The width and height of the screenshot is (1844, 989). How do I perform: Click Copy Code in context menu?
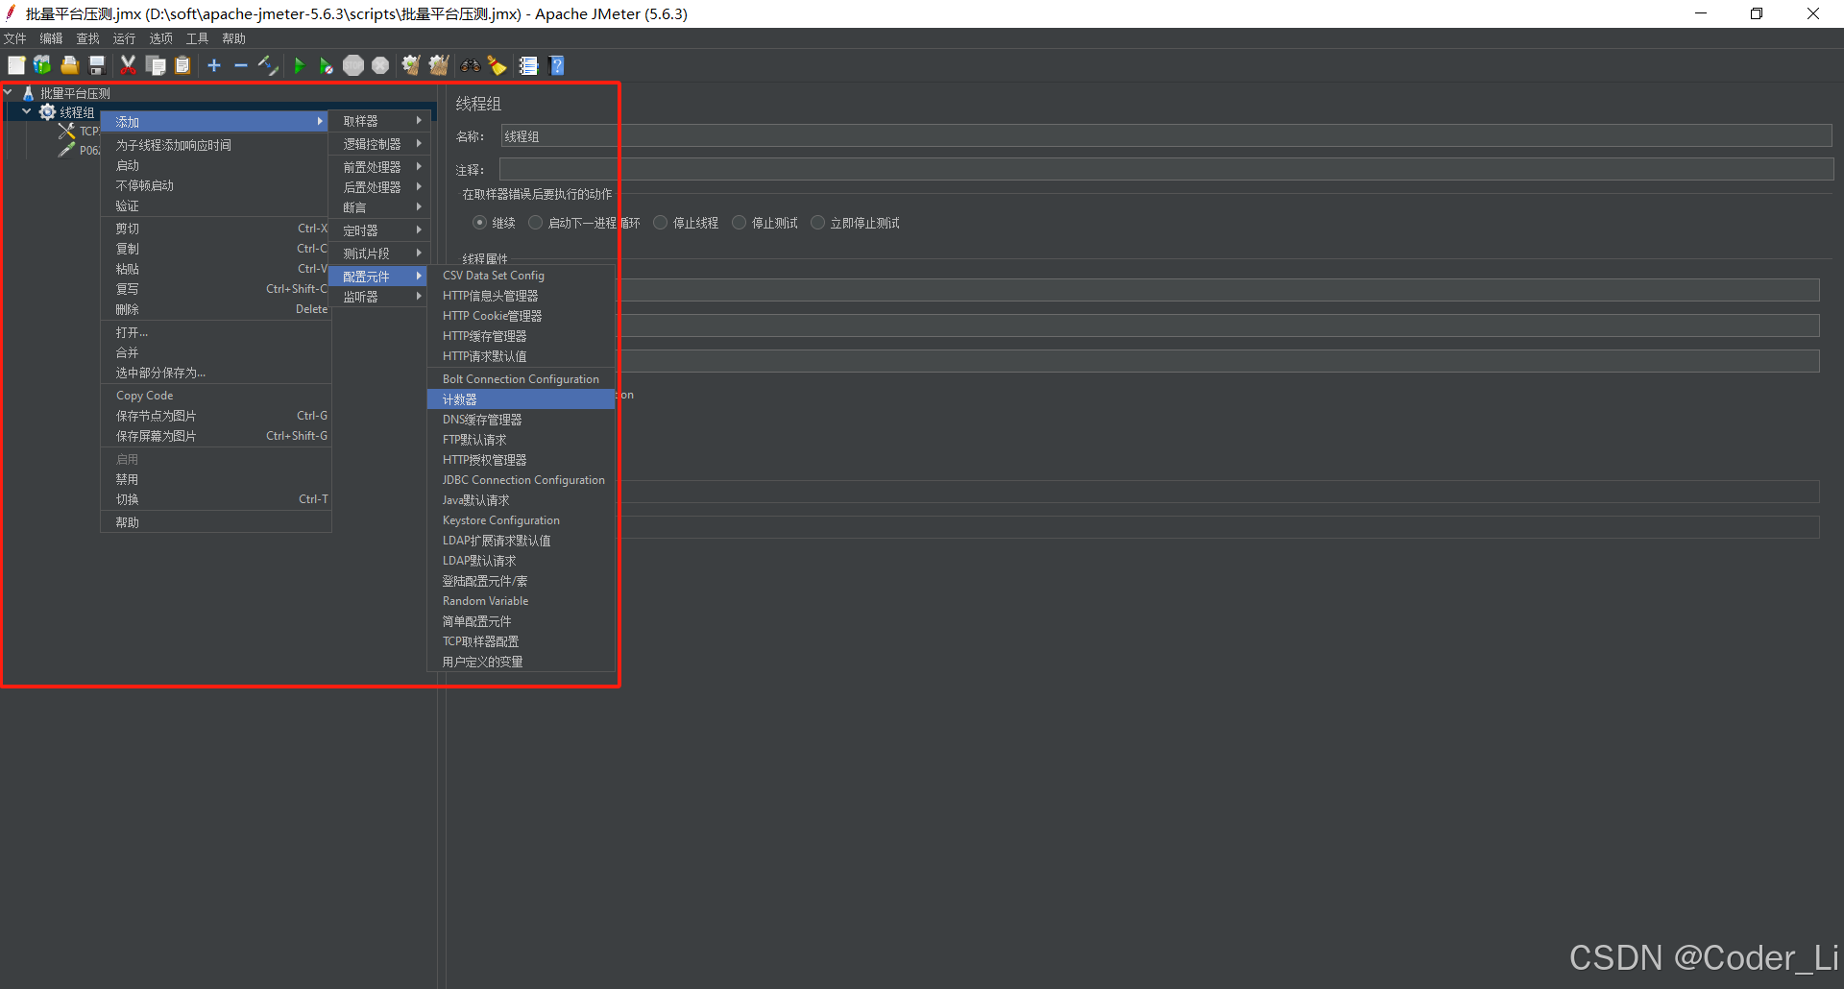pos(216,396)
